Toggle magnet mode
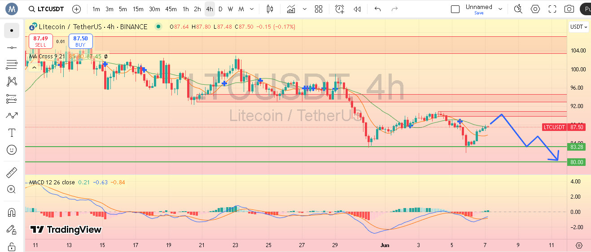This screenshot has height=252, width=591. (x=12, y=212)
